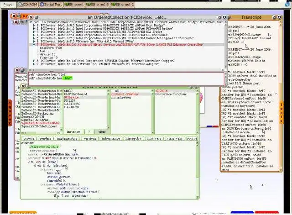This screenshot has width=292, height=215.
Task: Click the horizontal scrollbar of the explorer tree
Action: (127, 70)
